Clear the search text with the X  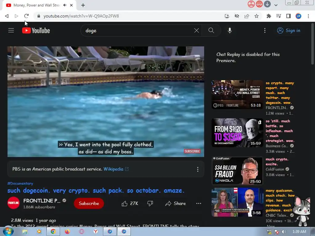(197, 30)
